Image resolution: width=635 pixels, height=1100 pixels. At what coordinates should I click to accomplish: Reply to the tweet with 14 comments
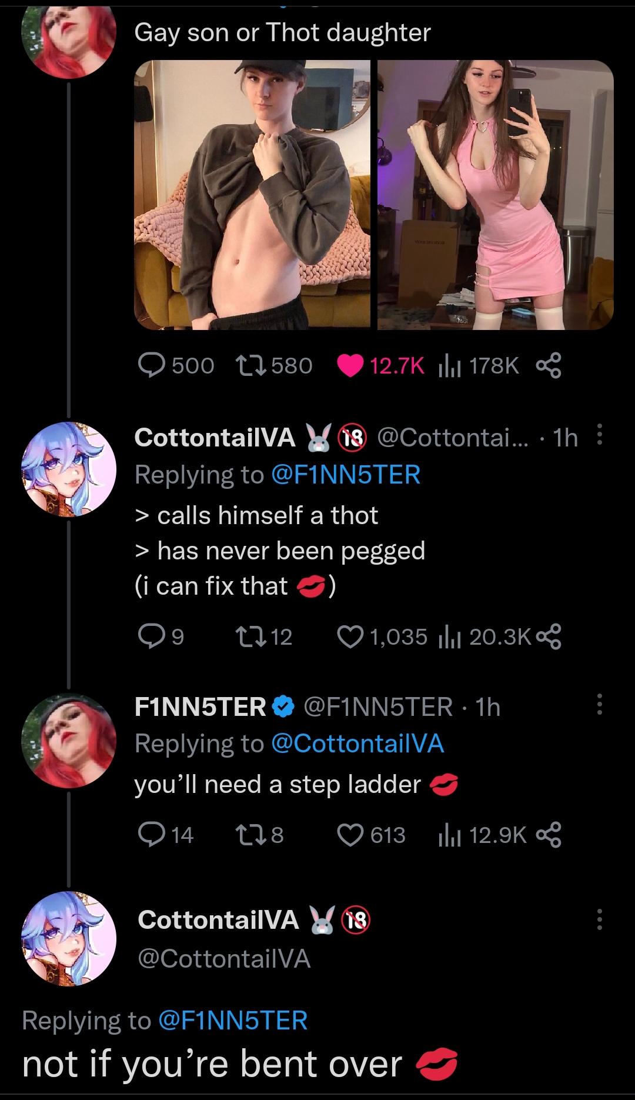click(x=152, y=835)
